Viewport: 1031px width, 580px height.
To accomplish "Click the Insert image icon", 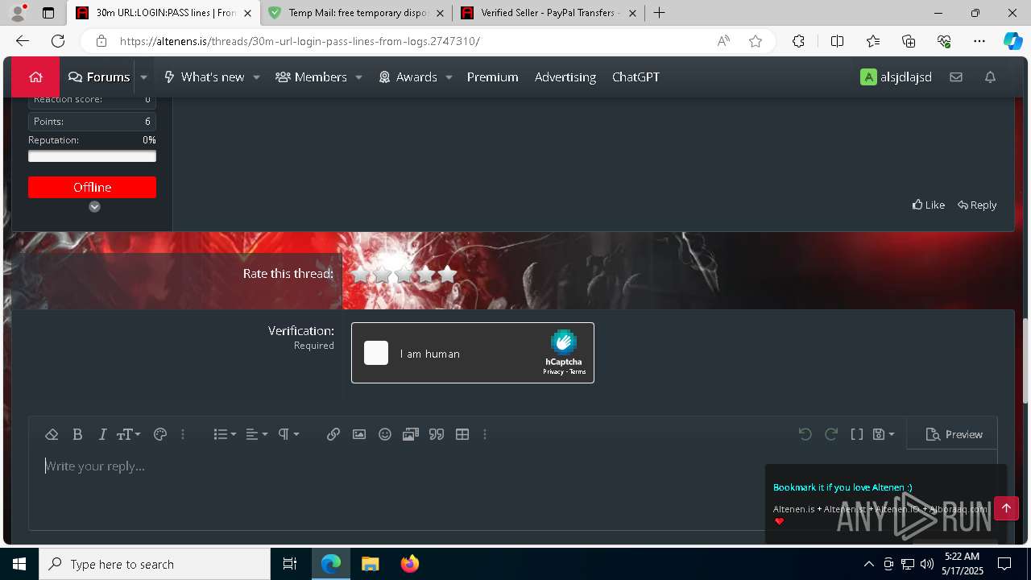I will click(359, 434).
